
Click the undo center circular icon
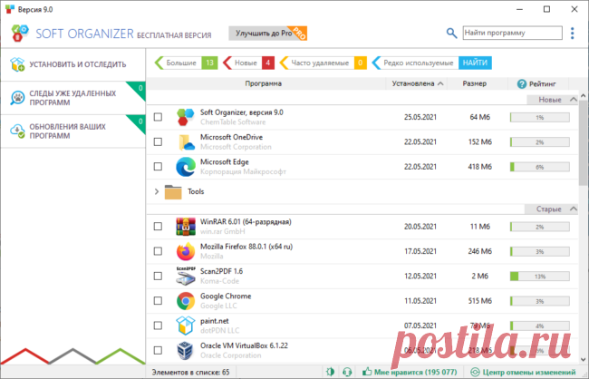(475, 372)
